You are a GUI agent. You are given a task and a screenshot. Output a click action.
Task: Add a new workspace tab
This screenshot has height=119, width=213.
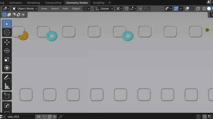coord(109,3)
